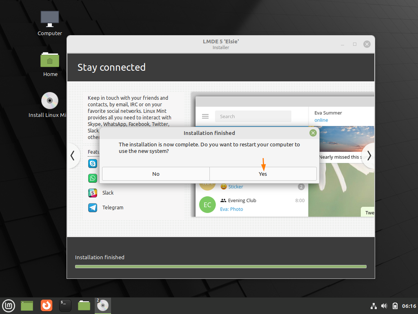
Task: Open the Computer desktop icon
Action: point(49,23)
